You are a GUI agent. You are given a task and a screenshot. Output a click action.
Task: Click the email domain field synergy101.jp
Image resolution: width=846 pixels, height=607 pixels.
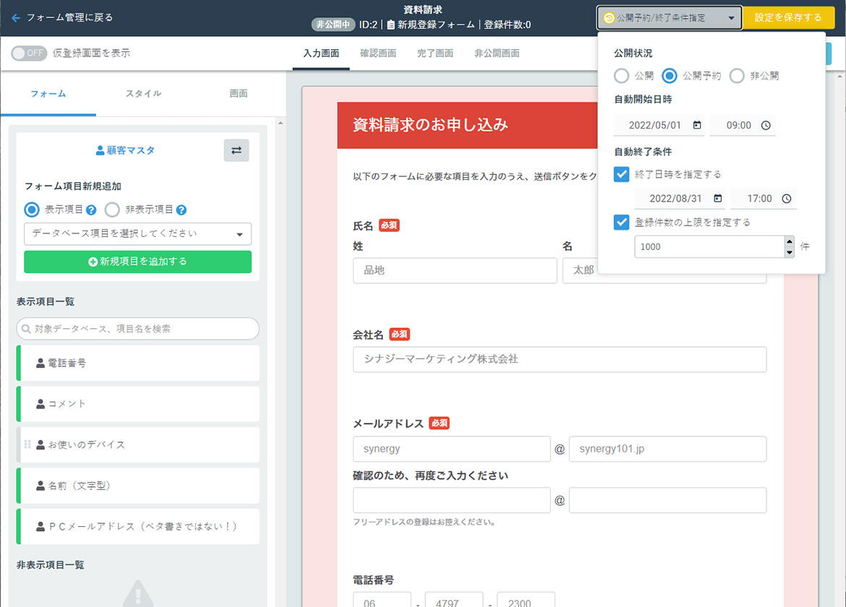click(x=668, y=449)
